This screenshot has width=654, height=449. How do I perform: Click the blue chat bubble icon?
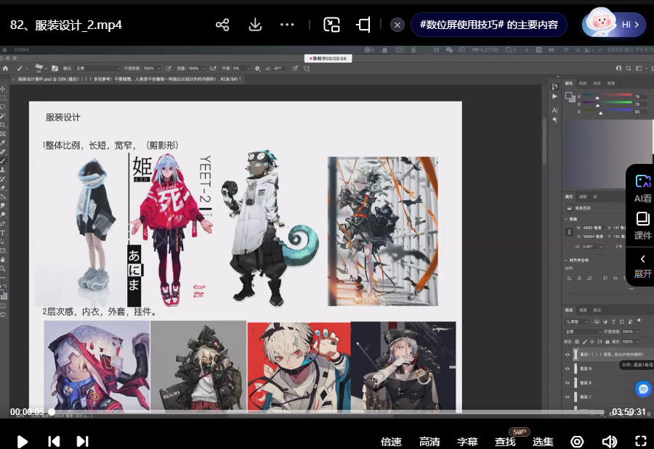pyautogui.click(x=643, y=390)
